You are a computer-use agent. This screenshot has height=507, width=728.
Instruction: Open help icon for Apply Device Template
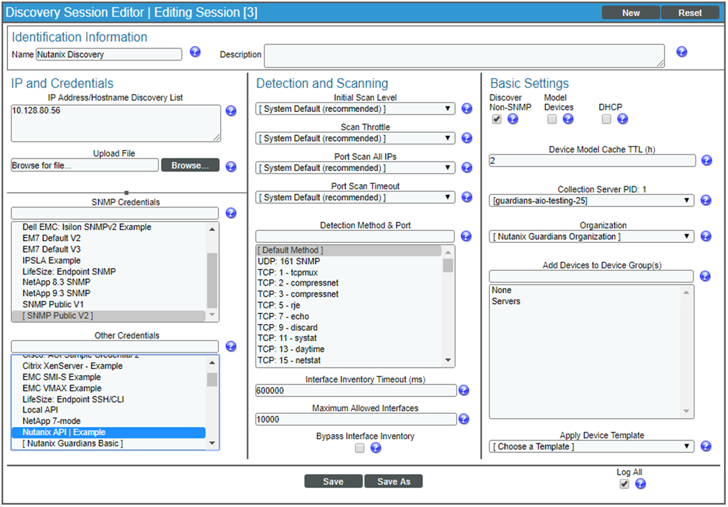[x=706, y=446]
